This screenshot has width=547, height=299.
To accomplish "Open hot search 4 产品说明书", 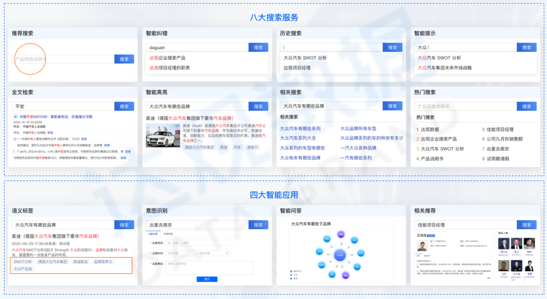I will click(429, 159).
